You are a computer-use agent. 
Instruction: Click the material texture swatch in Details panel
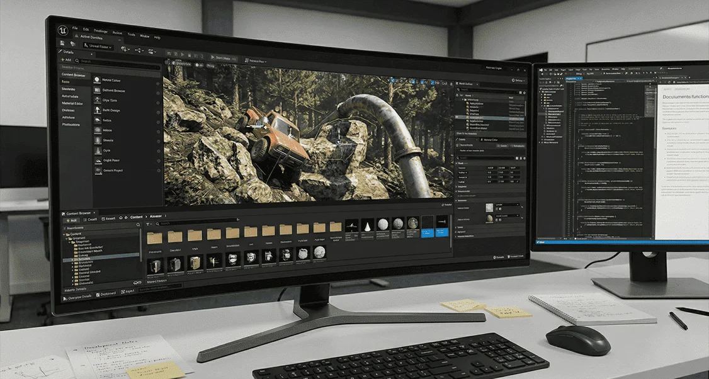(x=489, y=207)
